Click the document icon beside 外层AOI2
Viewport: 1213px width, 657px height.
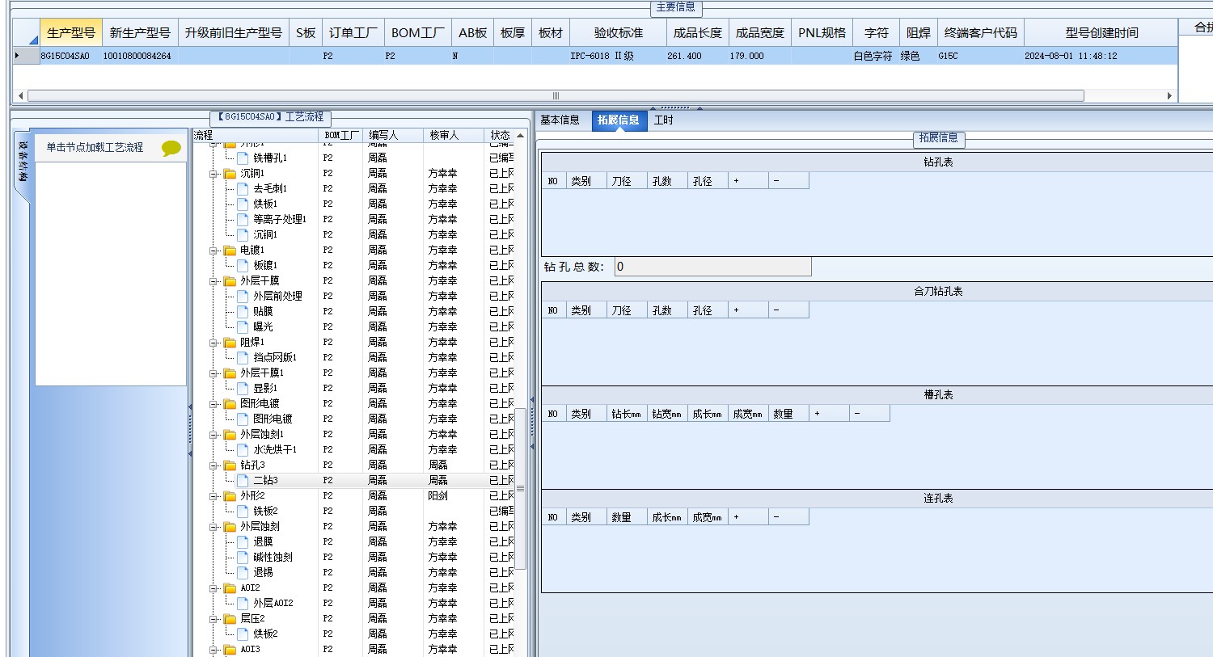[243, 603]
